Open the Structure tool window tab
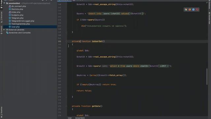Screen dimensions: 211x119 click(1, 17)
